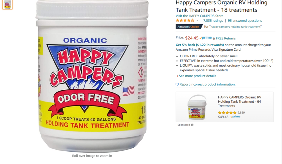The width and height of the screenshot is (282, 164).
Task: Open the 95 answered questions link
Action: pos(245,20)
